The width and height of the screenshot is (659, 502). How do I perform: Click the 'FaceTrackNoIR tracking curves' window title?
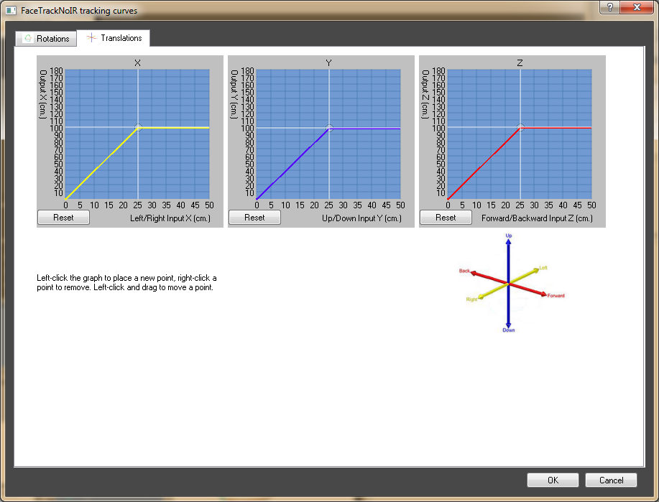(79, 11)
